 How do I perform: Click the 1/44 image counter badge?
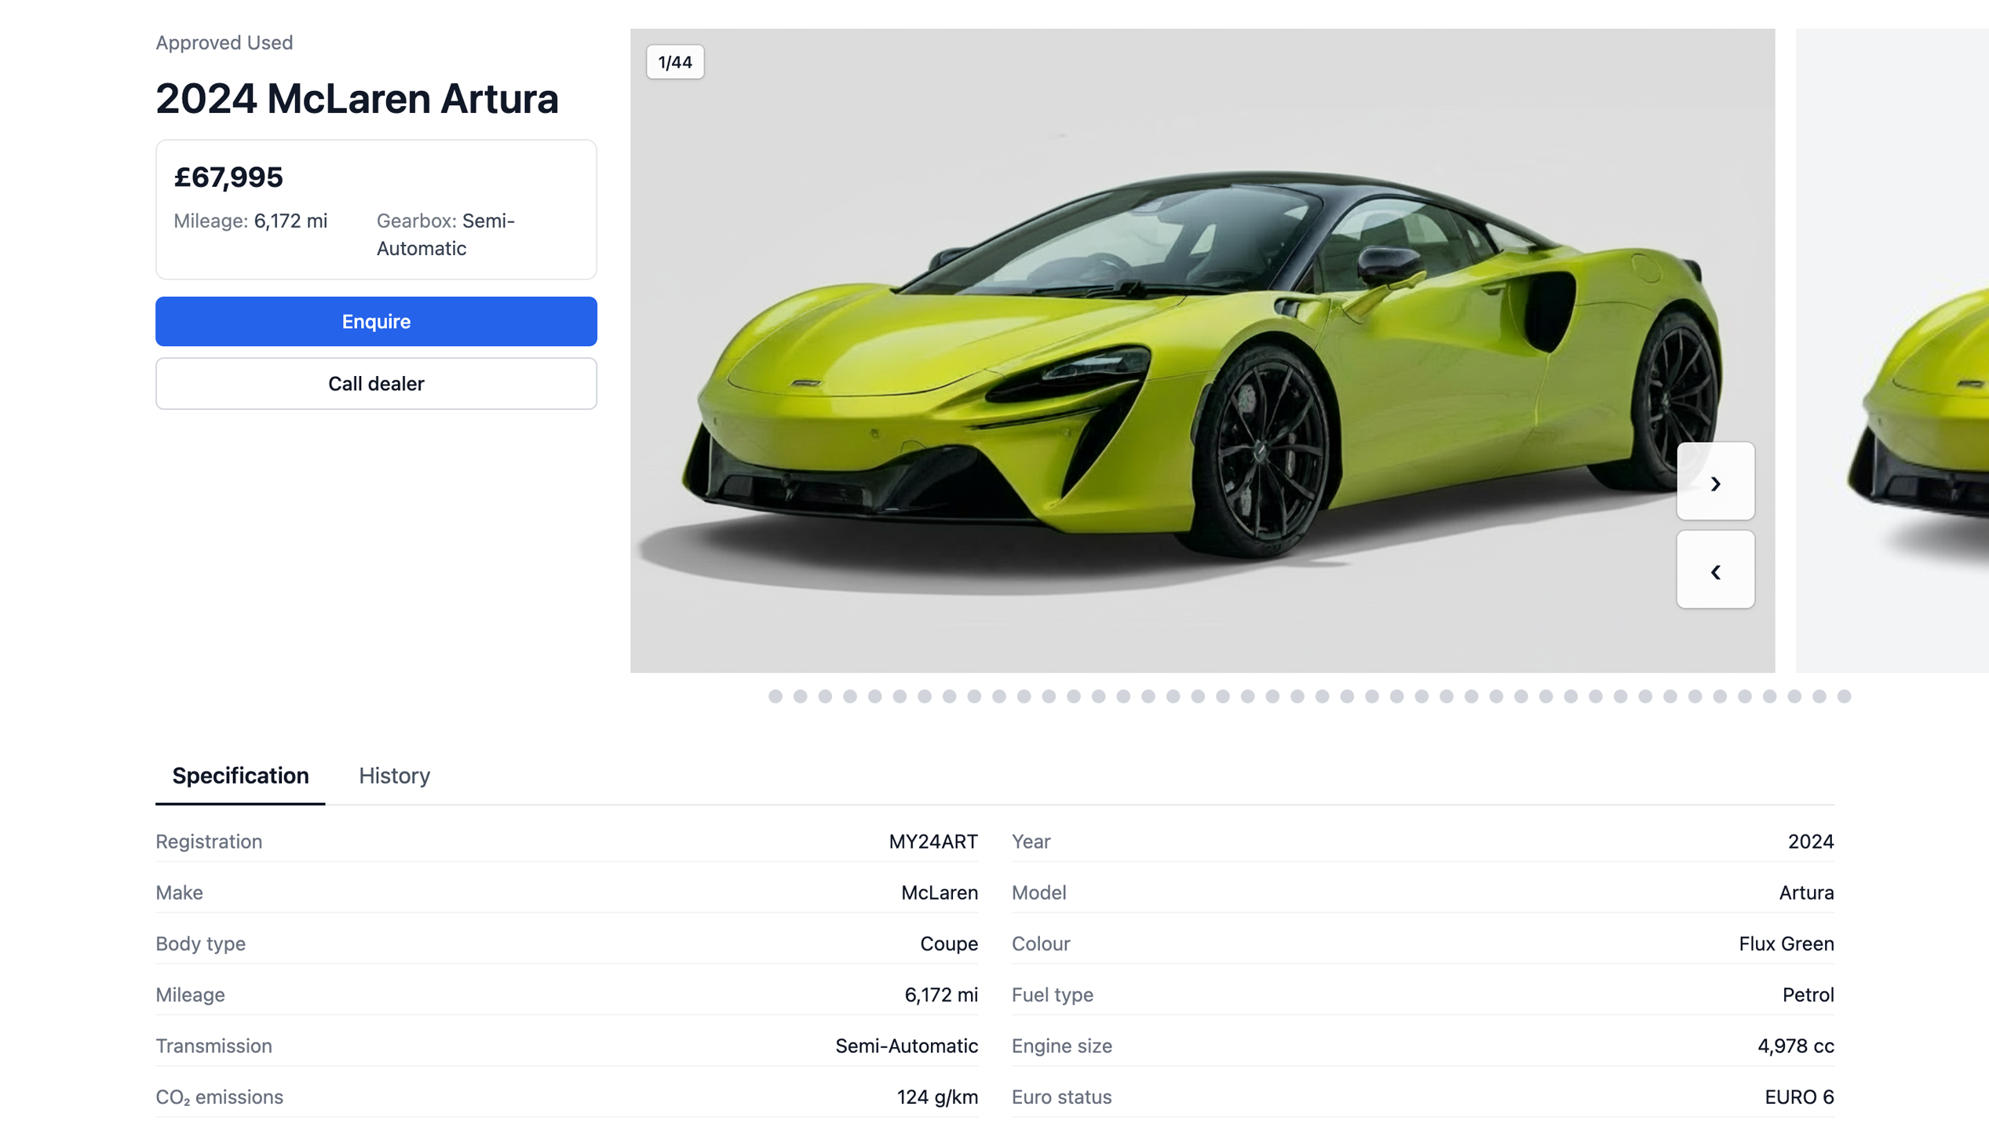click(x=675, y=61)
